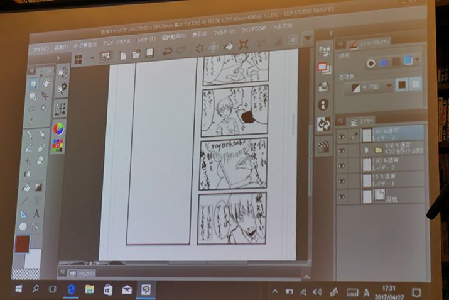
Task: Open the page manager grid icon
Action: click(x=78, y=60)
